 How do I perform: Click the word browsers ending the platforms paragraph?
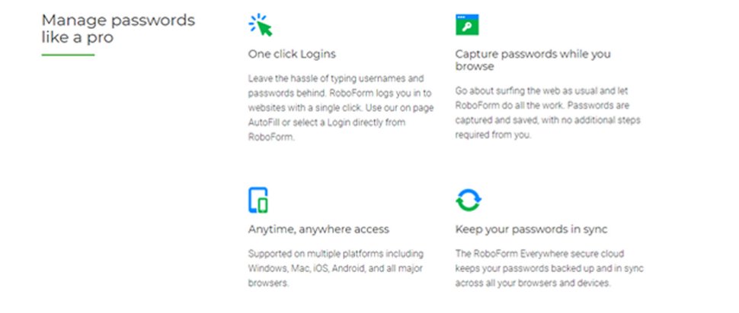click(268, 283)
